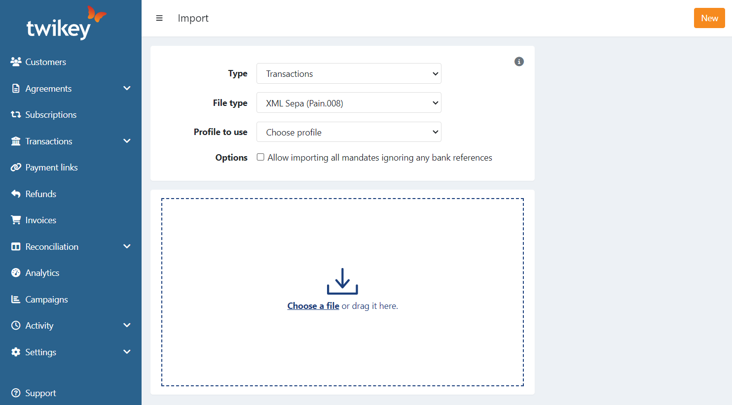Click the Analytics gauge icon

click(16, 273)
